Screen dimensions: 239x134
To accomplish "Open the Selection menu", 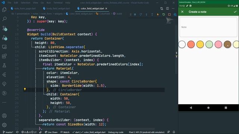I will [x=25, y=3].
